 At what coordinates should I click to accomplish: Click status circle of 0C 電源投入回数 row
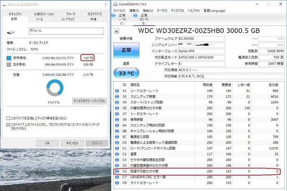[117, 137]
